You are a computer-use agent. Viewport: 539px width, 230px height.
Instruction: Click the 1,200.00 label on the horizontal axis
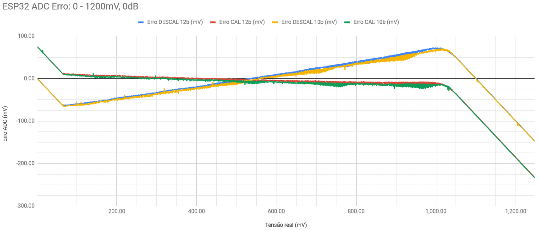pyautogui.click(x=516, y=212)
